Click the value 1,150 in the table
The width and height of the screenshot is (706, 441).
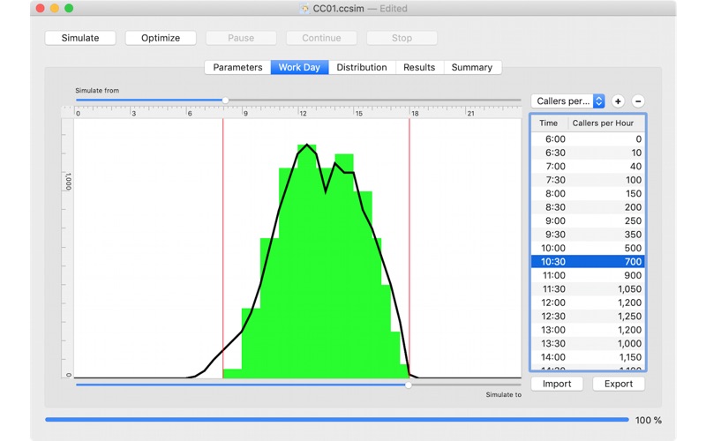click(x=629, y=357)
